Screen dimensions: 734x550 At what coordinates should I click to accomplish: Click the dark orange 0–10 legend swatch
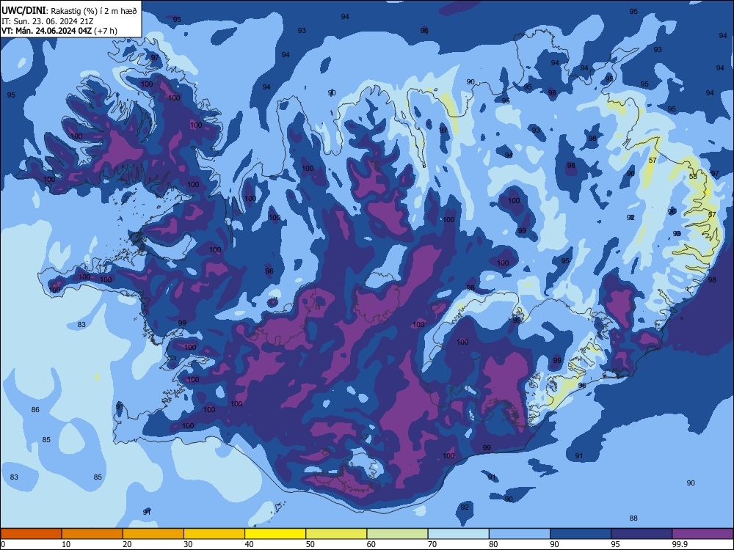31,534
